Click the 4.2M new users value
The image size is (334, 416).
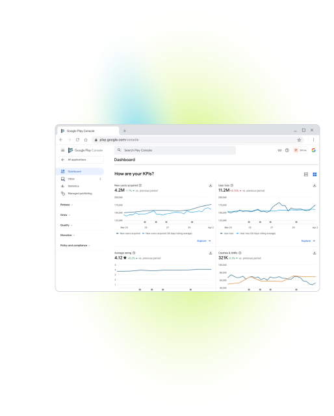pyautogui.click(x=120, y=190)
